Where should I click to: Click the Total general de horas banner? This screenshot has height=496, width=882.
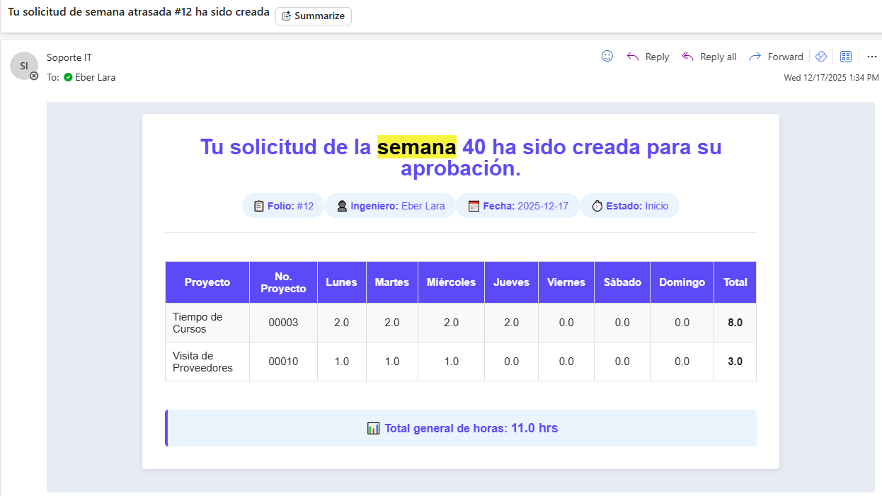[460, 427]
